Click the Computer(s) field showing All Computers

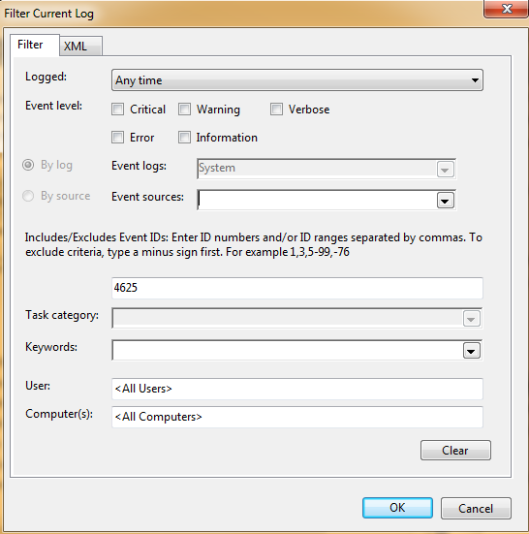[x=297, y=417]
